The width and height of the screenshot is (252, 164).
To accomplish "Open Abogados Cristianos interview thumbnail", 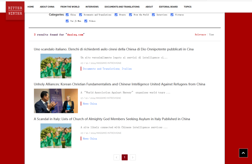I will [x=56, y=101].
